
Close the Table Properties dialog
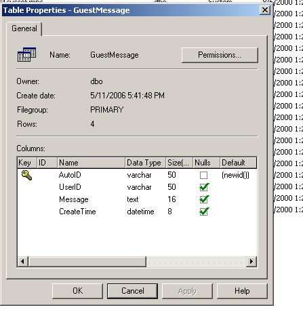265,10
